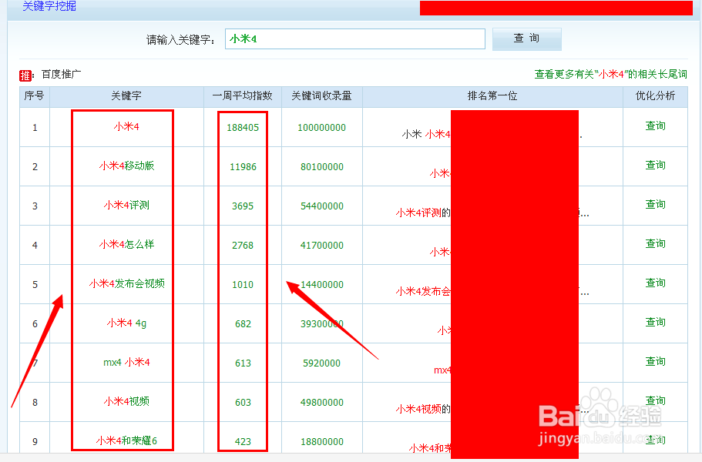Image resolution: width=702 pixels, height=462 pixels.
Task: Click indexed count 18800000
Action: [x=321, y=442]
